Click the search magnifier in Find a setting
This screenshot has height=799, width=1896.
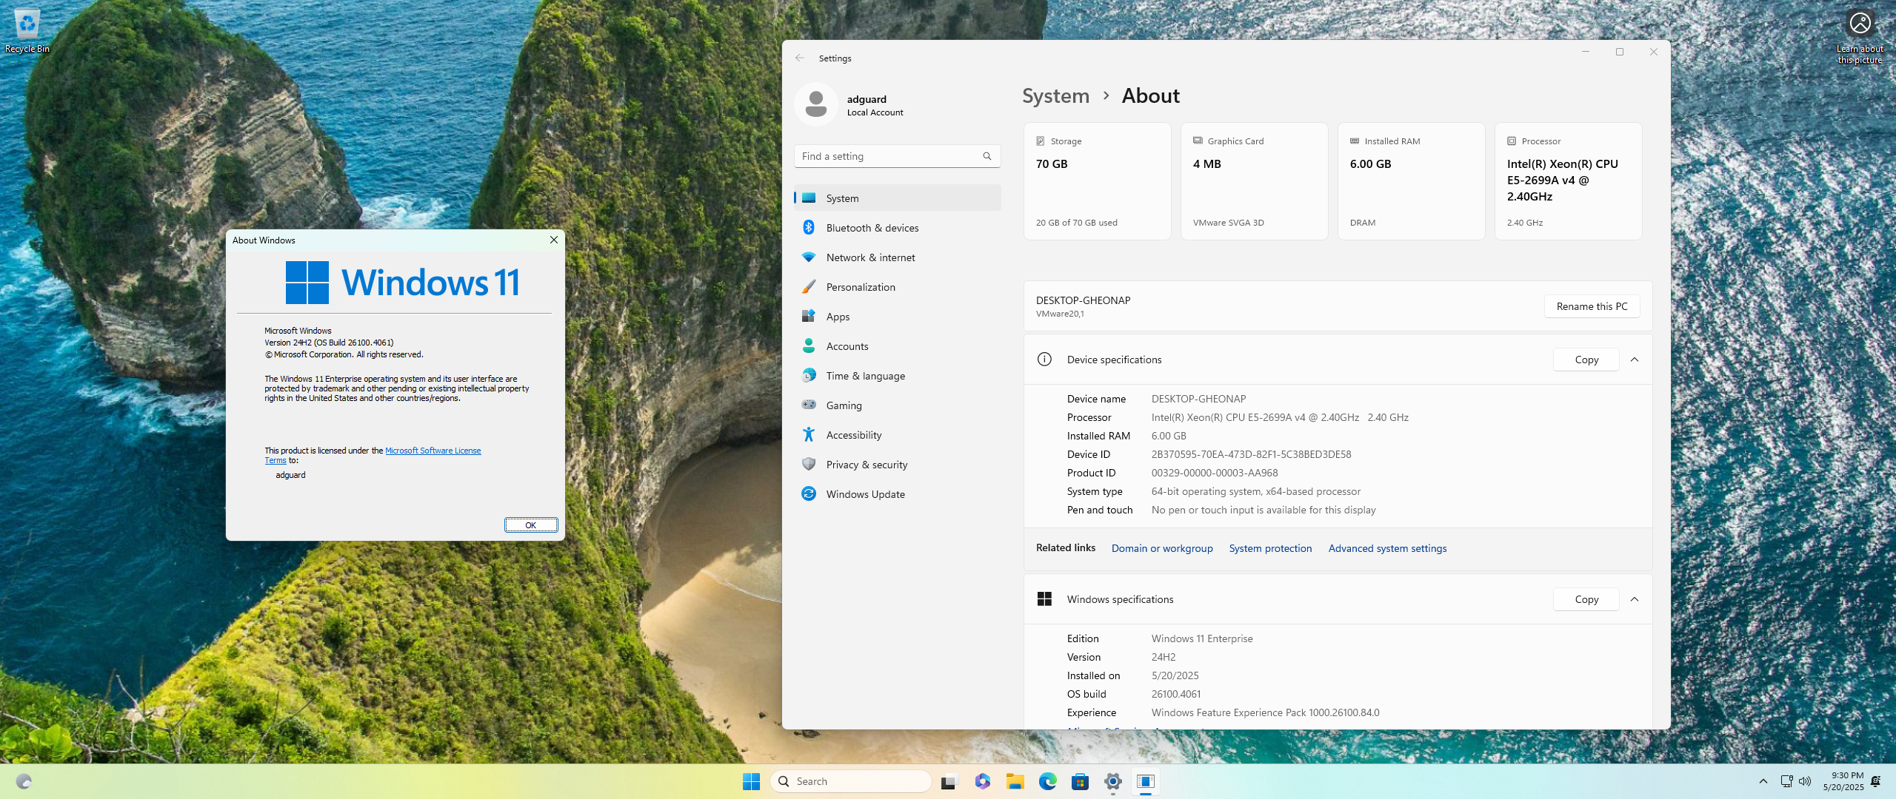point(987,156)
